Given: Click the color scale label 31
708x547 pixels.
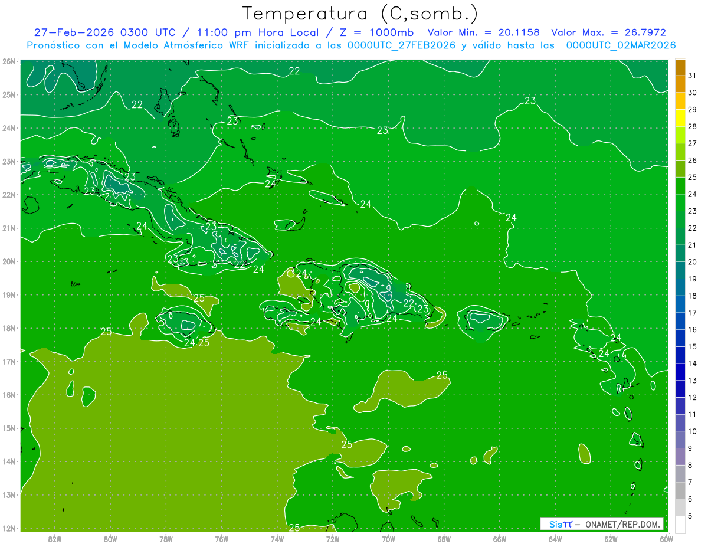Looking at the screenshot, I should click(x=692, y=76).
